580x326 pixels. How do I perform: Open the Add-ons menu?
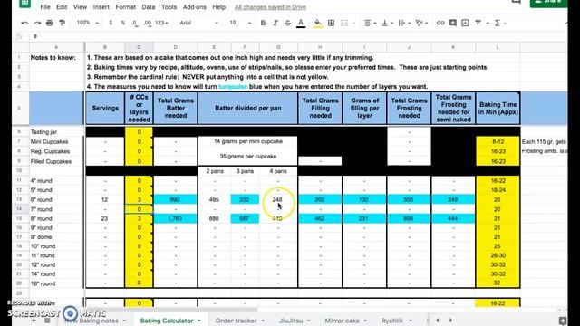(x=195, y=7)
